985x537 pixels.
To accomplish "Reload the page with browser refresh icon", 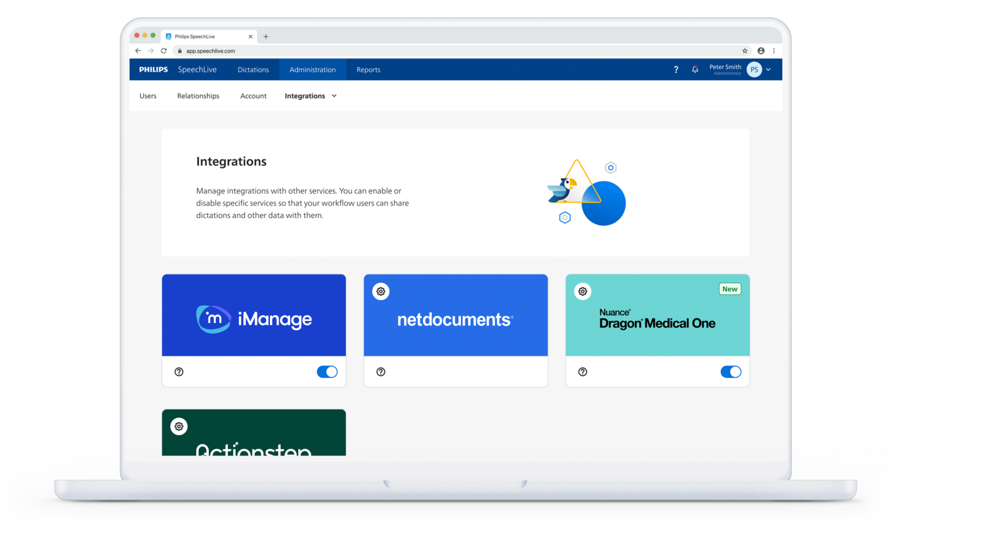I will pos(164,51).
